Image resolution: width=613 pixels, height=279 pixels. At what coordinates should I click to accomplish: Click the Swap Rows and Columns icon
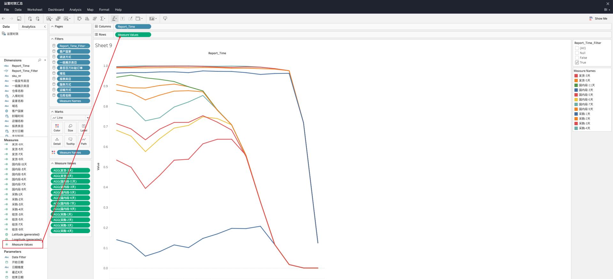(x=79, y=18)
